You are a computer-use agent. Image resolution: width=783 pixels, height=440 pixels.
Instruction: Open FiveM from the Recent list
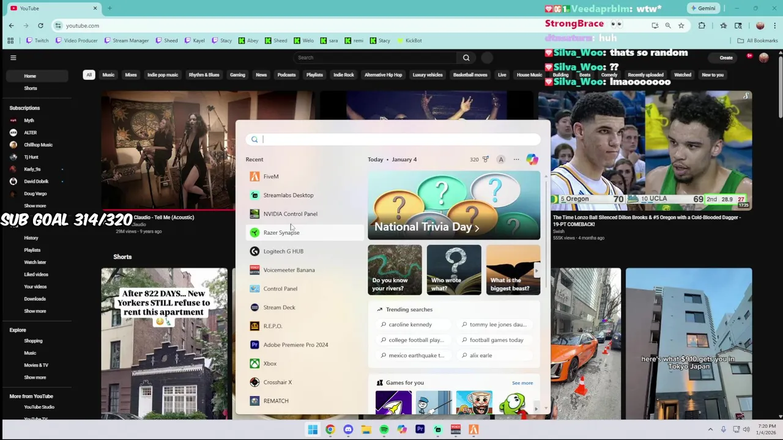click(305, 177)
